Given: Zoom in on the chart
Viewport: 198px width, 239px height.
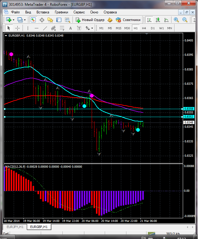Looking at the screenshot, I should click(176, 20).
